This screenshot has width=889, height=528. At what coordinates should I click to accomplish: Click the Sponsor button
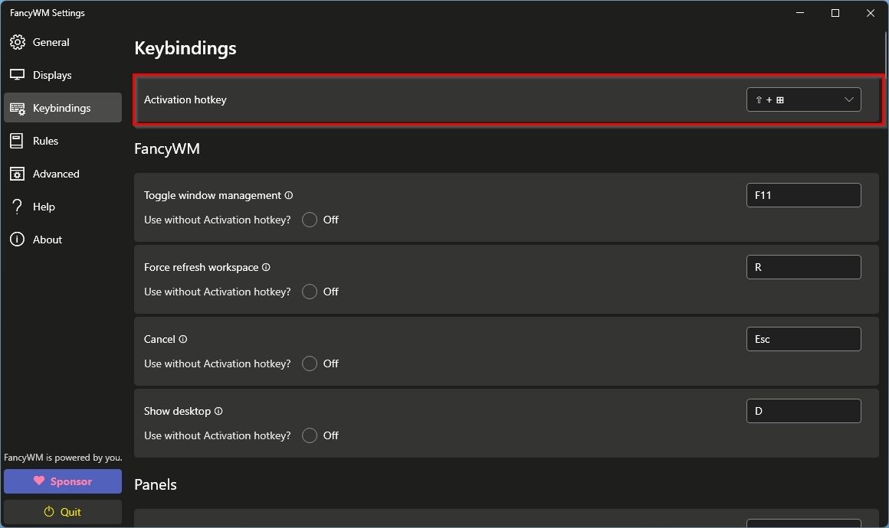point(62,481)
